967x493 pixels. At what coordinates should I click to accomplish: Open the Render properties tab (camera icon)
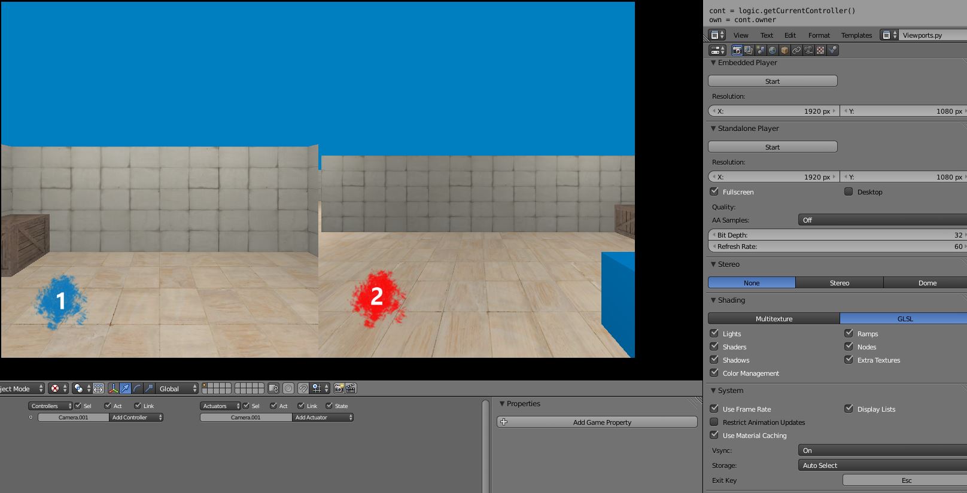click(x=737, y=50)
